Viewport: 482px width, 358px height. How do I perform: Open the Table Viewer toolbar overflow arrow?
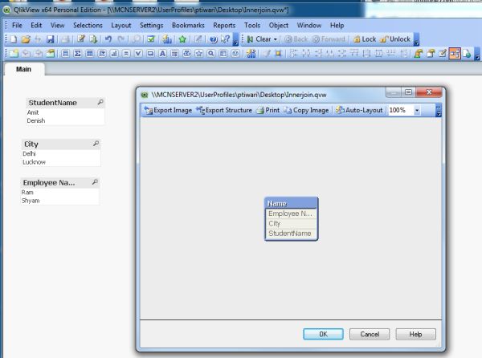click(x=439, y=111)
